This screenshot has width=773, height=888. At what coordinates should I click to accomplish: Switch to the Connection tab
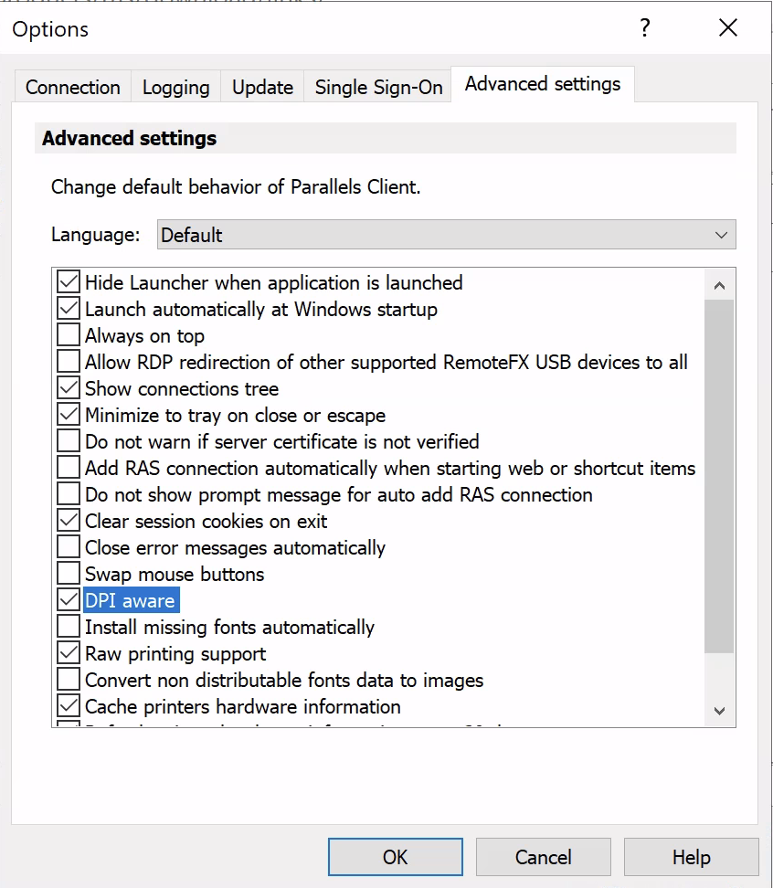coord(73,87)
